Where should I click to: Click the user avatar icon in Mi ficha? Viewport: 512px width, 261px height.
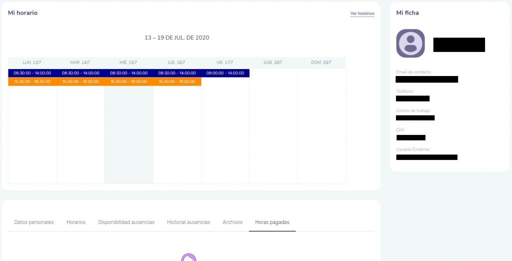tap(410, 43)
